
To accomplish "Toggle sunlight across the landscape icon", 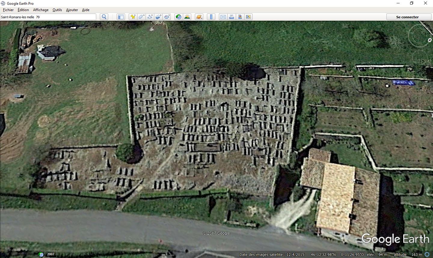I will 187,17.
